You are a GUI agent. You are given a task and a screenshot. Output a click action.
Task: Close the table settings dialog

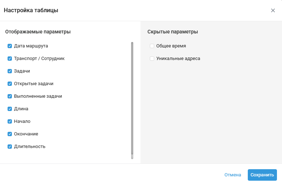273,10
